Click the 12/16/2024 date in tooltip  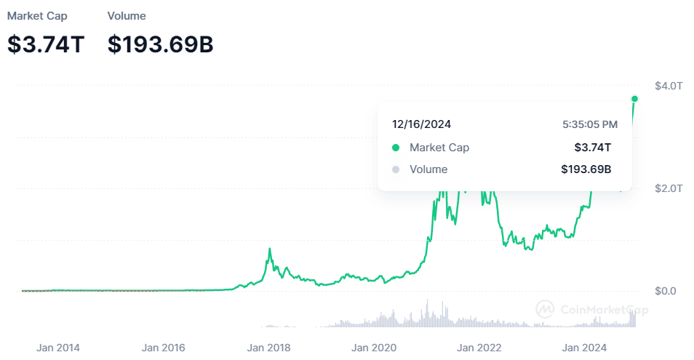click(421, 124)
